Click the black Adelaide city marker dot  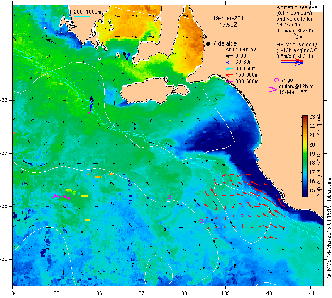(x=208, y=43)
